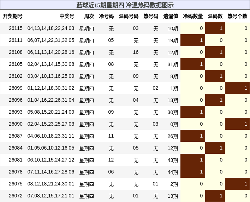Image resolution: width=250 pixels, height=202 pixels.
Task: Click omission value 19期
Action: point(173,40)
